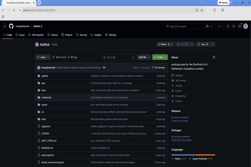Open the report folder
The height and width of the screenshot is (167, 251).
(44, 105)
